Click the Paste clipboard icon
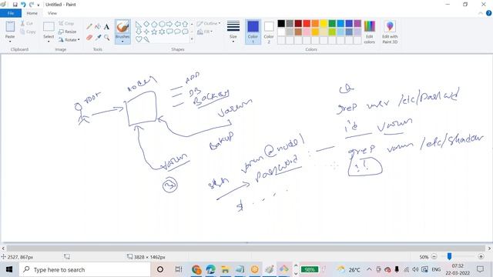Screen dimensions: 493x277 10,27
